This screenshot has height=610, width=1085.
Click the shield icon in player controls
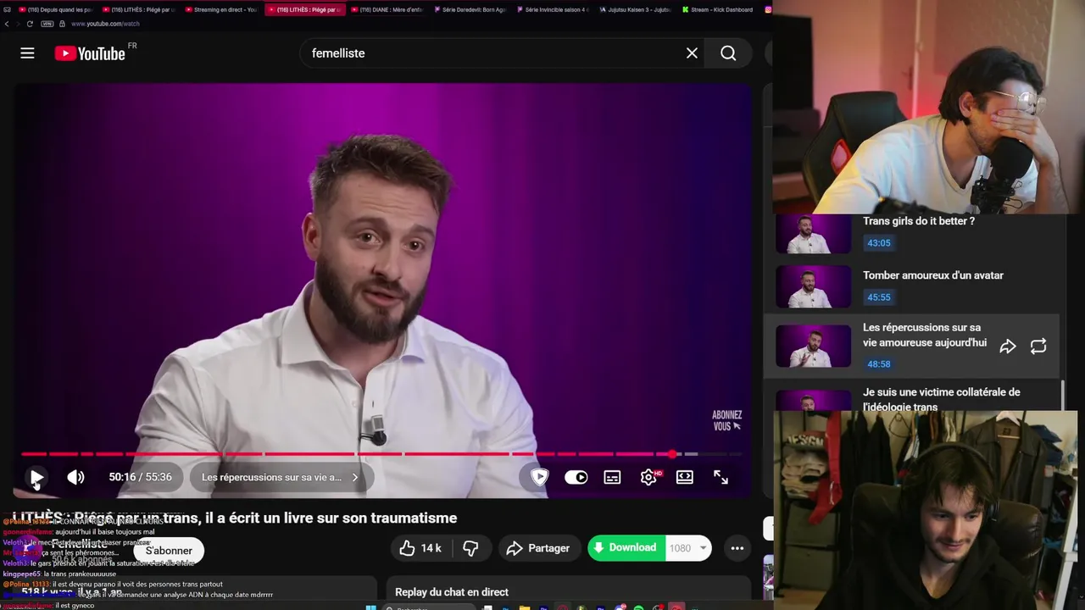[539, 478]
